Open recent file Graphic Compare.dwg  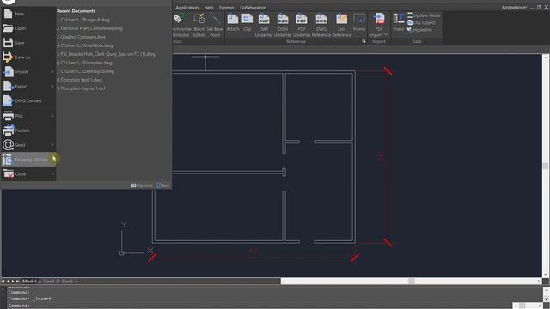point(81,37)
